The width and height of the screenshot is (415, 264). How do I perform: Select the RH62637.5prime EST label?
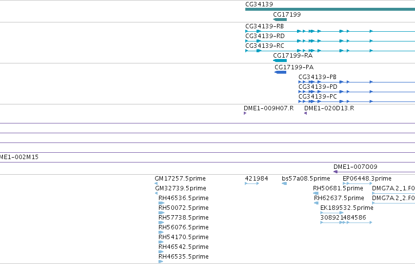tap(339, 198)
